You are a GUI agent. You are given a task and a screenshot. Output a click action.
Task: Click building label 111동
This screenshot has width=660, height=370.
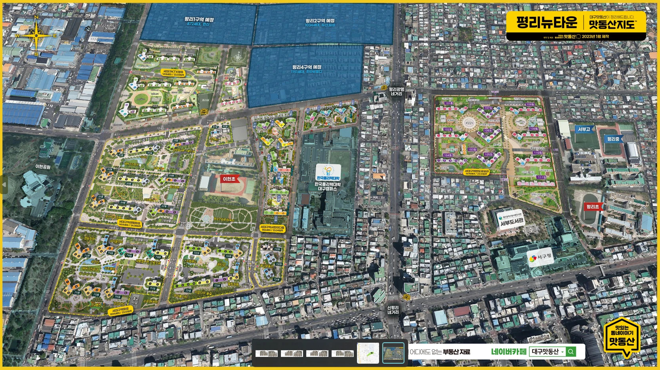coord(542,177)
